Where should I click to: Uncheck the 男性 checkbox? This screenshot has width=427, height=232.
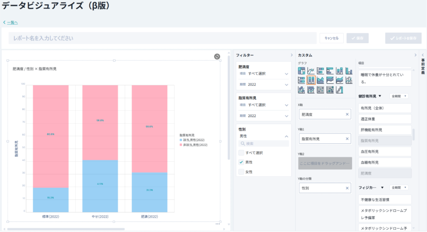coord(241,162)
